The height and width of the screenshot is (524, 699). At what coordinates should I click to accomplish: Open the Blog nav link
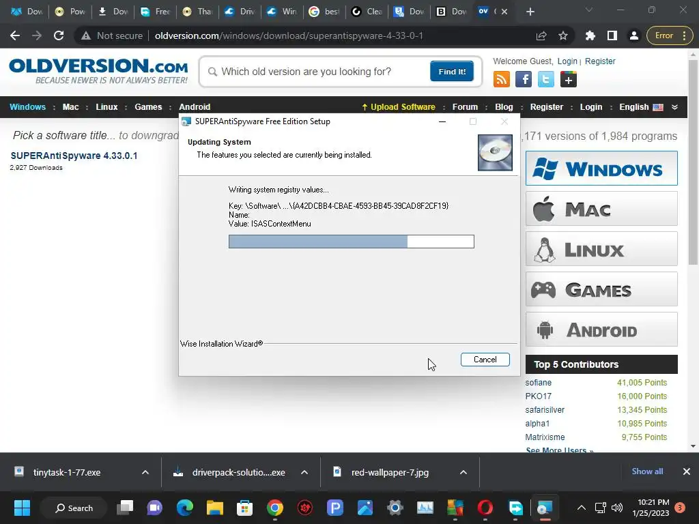tap(504, 107)
